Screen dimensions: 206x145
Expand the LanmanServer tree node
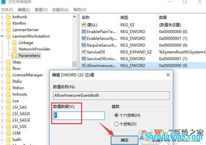click(x=2, y=30)
